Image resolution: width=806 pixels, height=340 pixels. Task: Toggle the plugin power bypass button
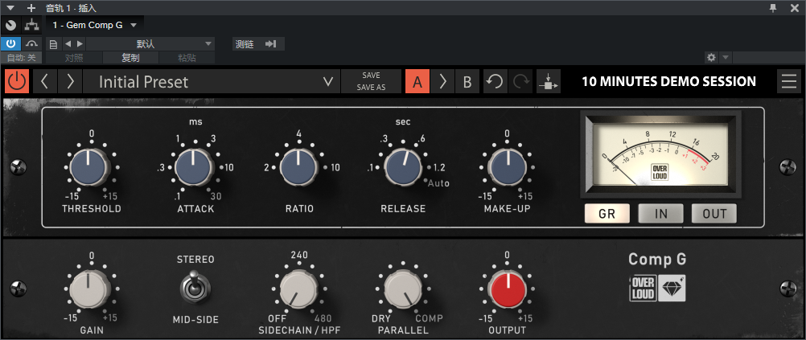(17, 82)
